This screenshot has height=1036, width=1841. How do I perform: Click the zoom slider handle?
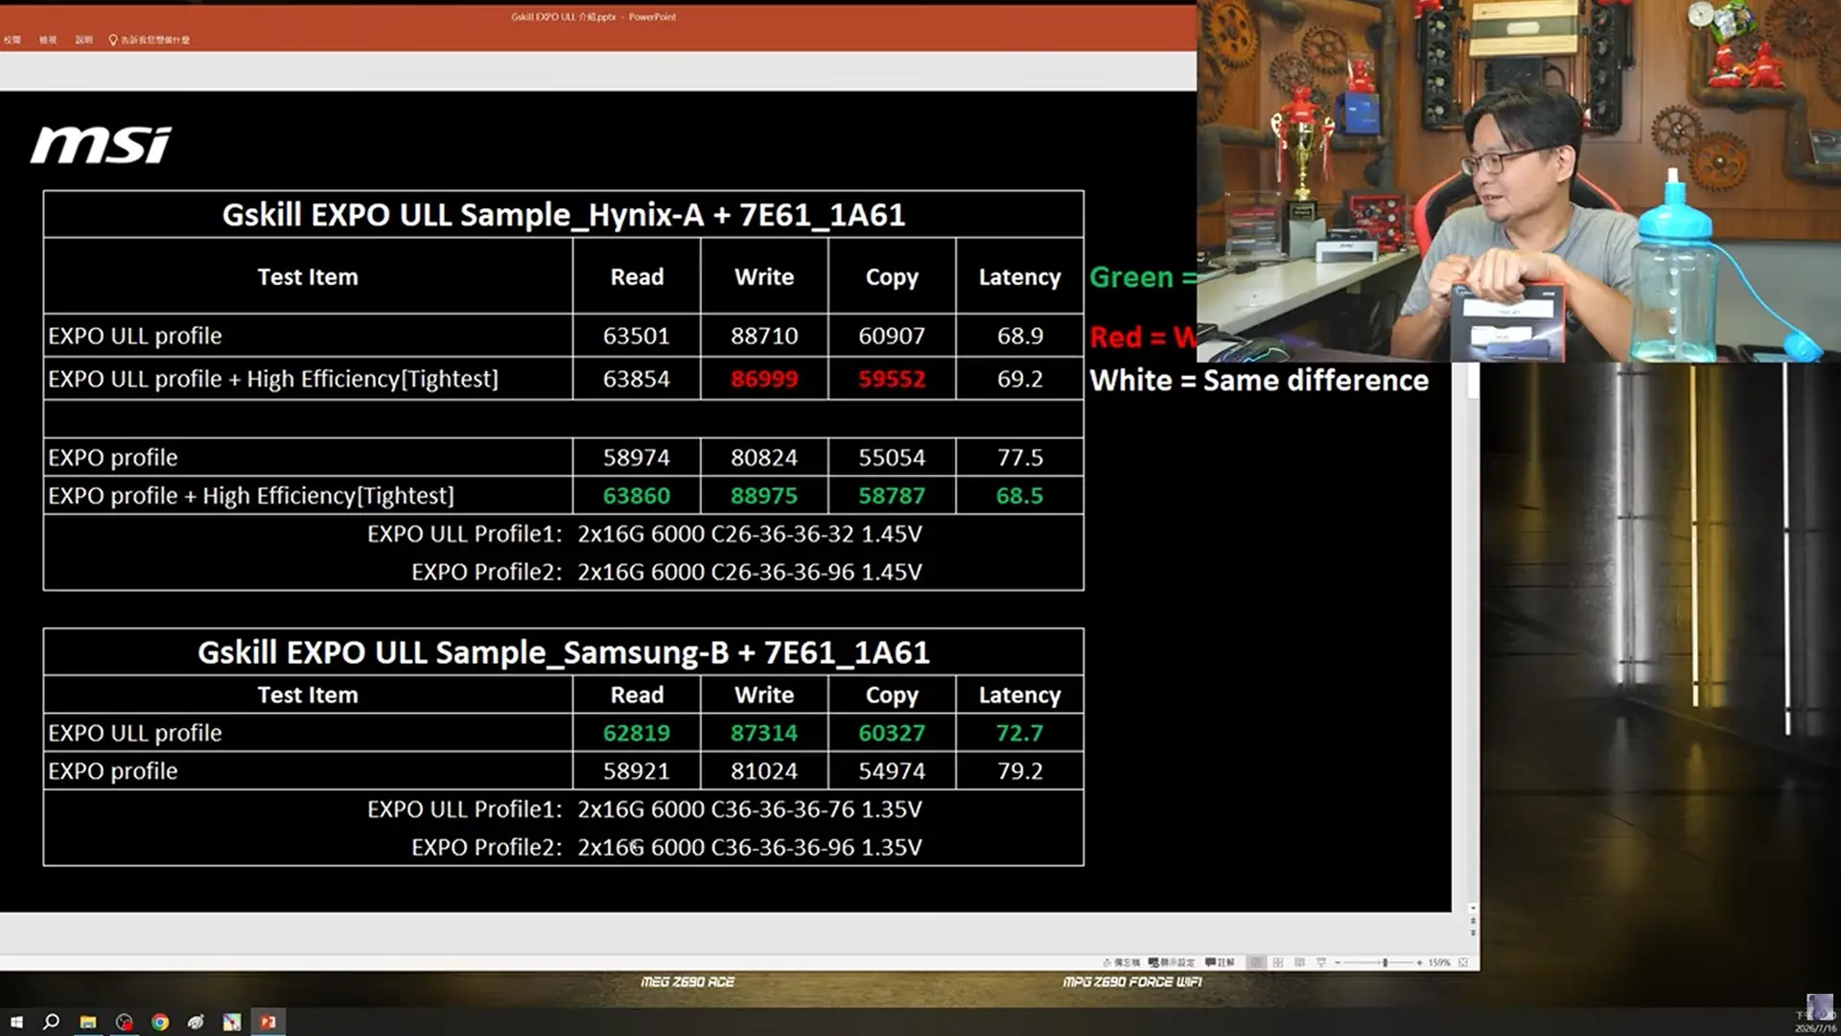point(1385,962)
